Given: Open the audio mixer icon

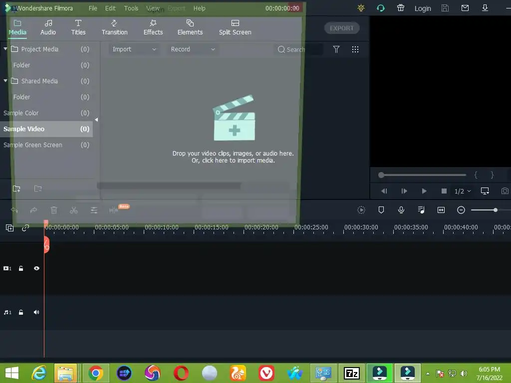Looking at the screenshot, I should (421, 210).
